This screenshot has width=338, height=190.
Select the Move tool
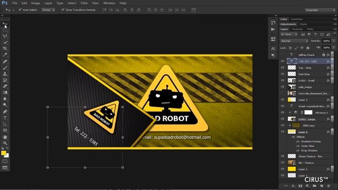click(x=5, y=24)
